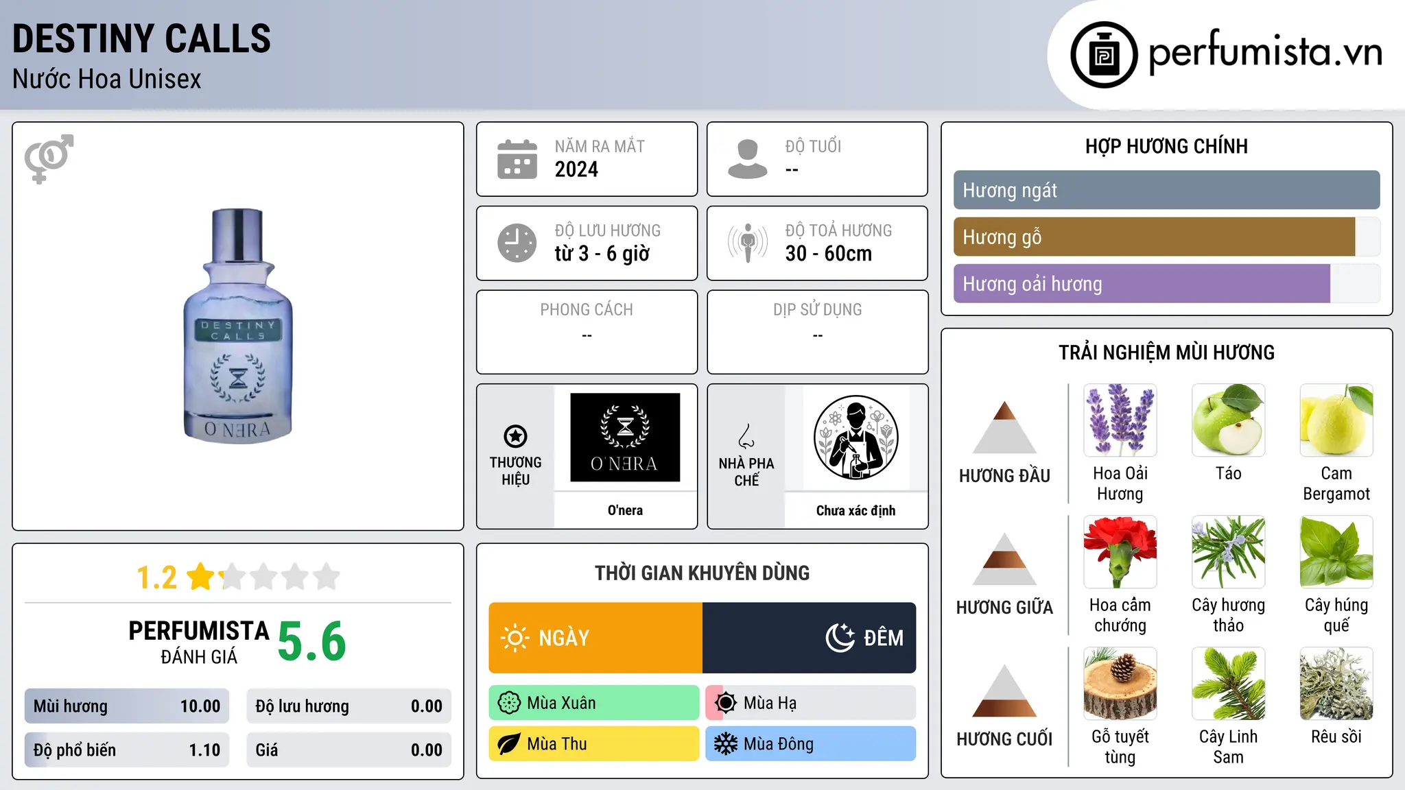Viewport: 1405px width, 790px height.
Task: Click the clock icon beside Độ lưu hương
Action: coord(517,243)
